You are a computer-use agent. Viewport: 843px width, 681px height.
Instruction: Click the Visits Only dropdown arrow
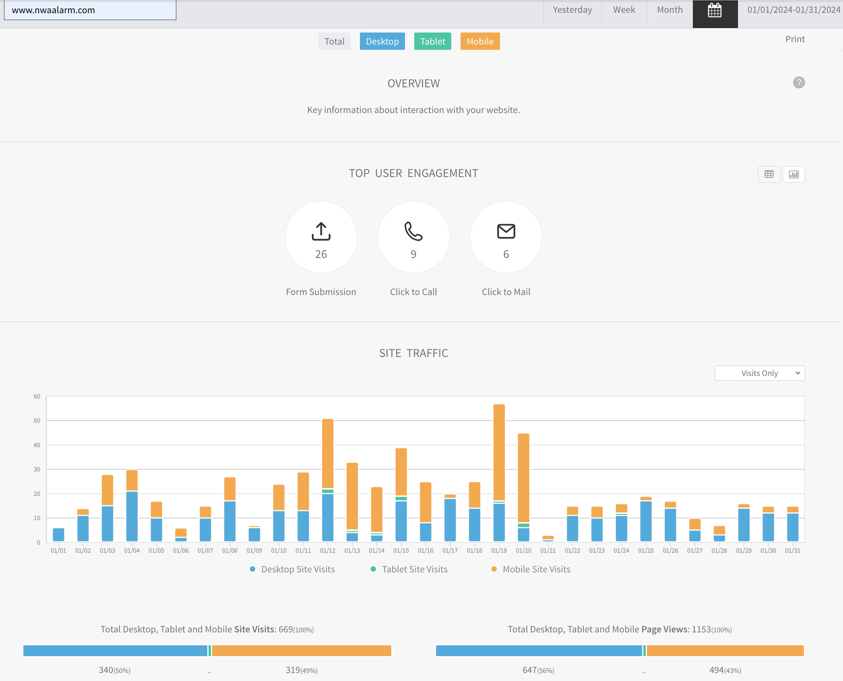[x=797, y=373]
